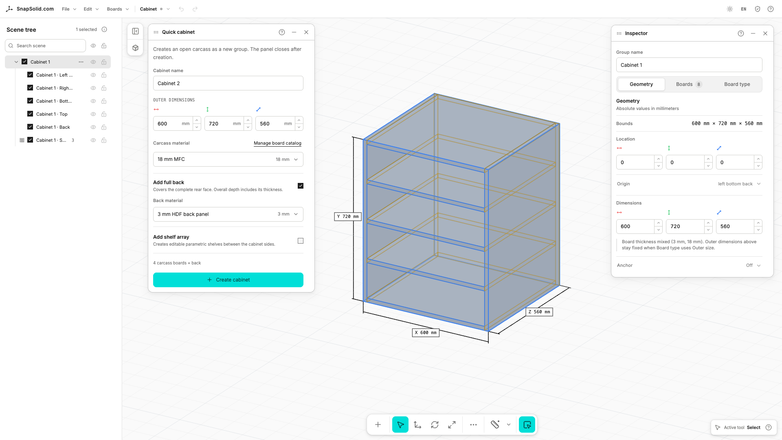
Task: Open scene tree info icon
Action: point(104,29)
